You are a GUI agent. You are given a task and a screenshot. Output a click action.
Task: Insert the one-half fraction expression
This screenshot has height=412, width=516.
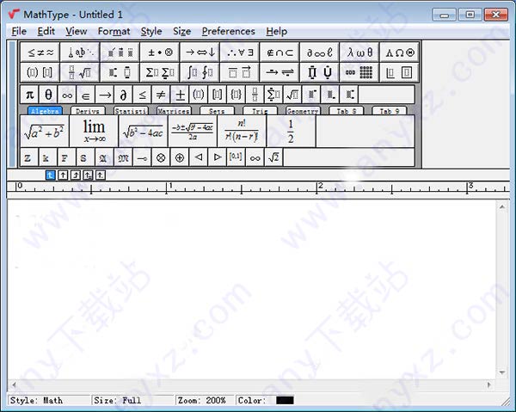(291, 131)
